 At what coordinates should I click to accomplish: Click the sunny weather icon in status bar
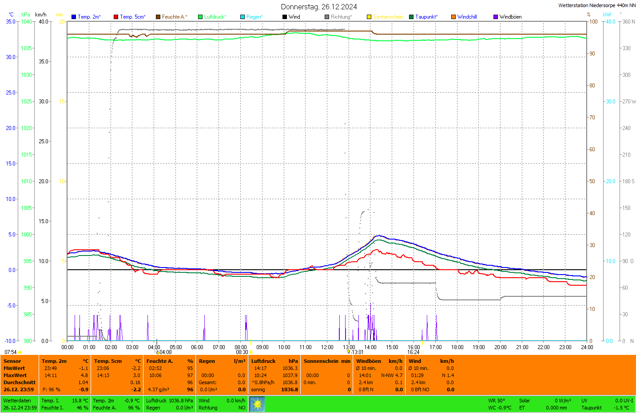point(257,404)
